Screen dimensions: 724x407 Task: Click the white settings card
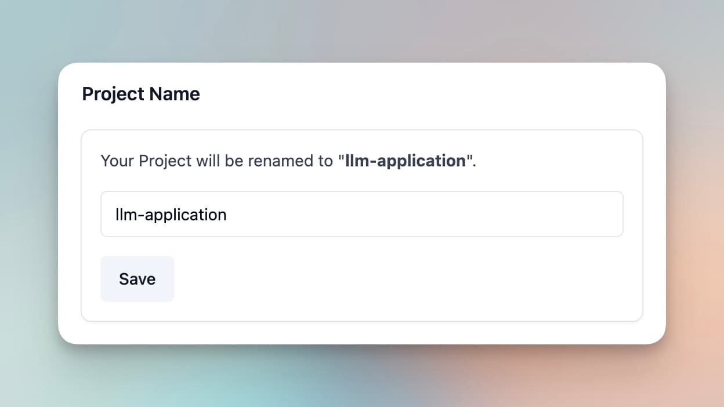click(362, 203)
